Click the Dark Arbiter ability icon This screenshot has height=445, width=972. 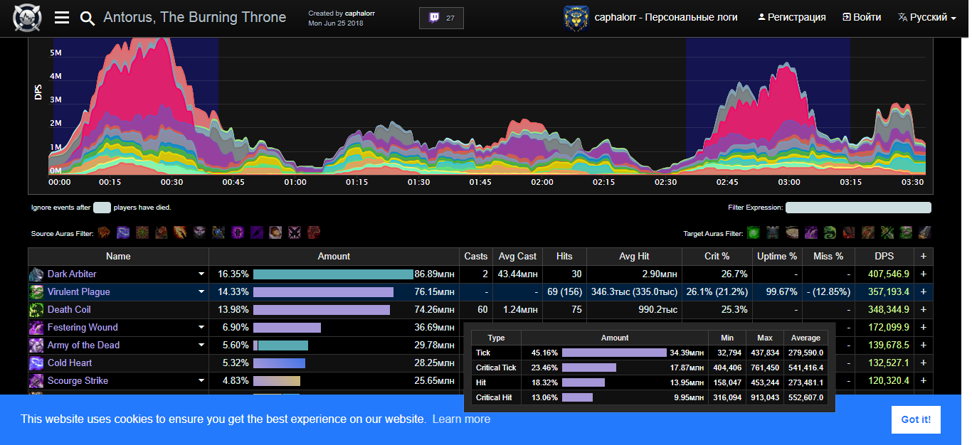[x=36, y=274]
